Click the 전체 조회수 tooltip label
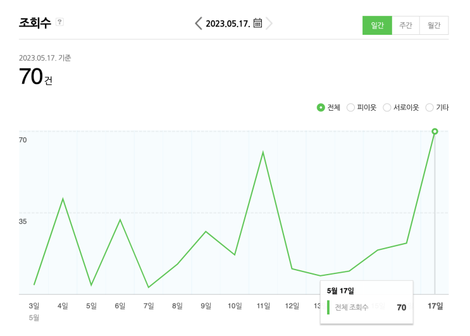The height and width of the screenshot is (336, 470). (351, 308)
